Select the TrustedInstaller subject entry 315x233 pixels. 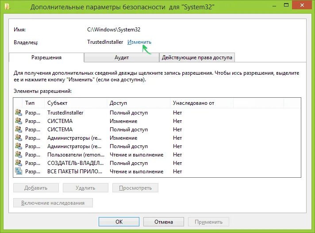click(x=65, y=113)
